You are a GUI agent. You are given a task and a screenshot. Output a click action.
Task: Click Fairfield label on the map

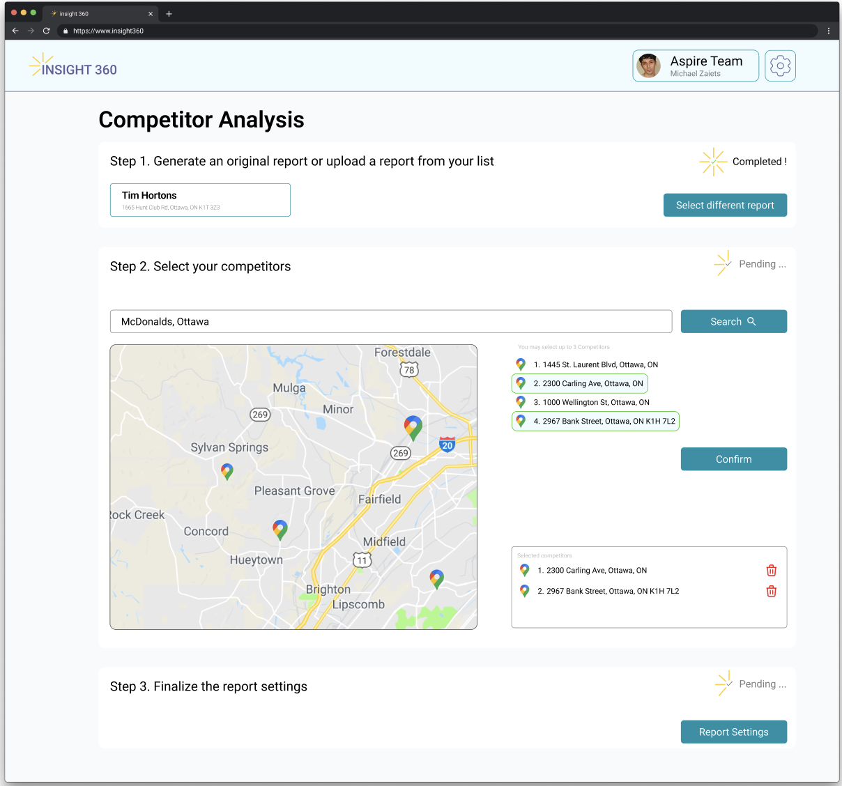380,500
